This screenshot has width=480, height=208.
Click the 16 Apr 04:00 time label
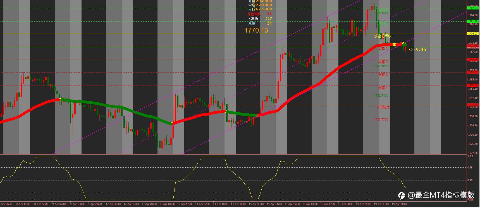coord(310,204)
